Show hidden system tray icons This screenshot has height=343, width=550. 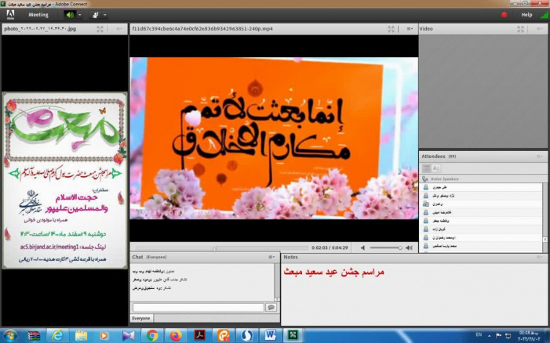pos(490,336)
